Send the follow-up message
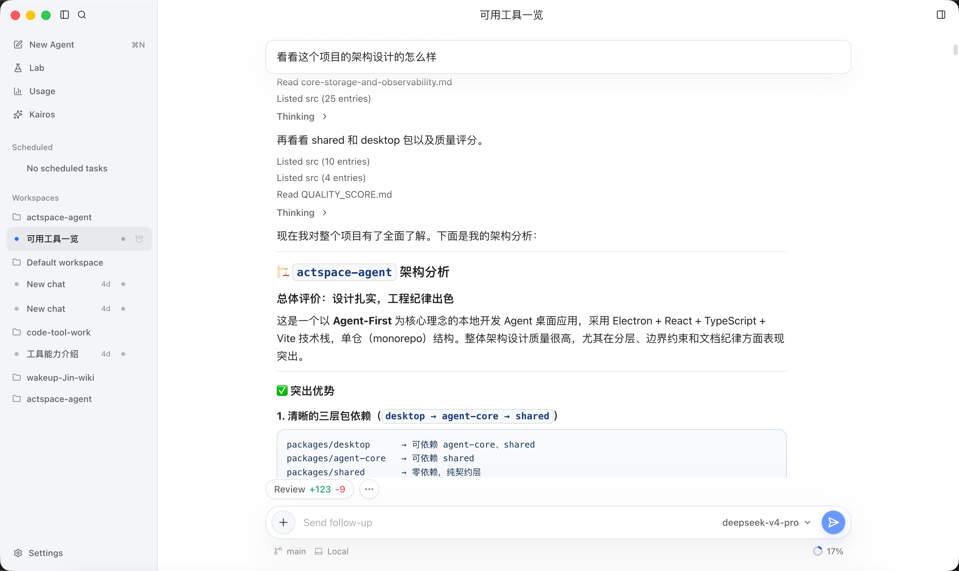 pos(833,522)
